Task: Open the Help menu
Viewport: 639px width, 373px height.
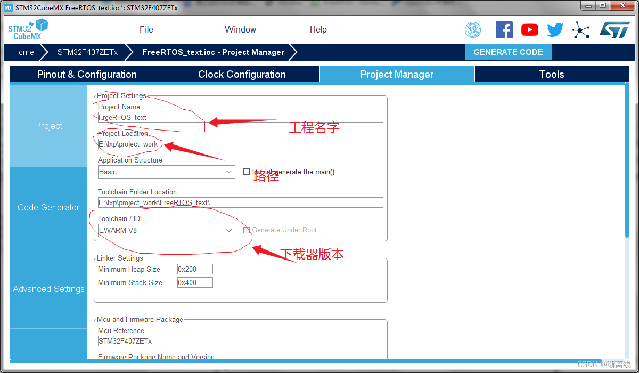Action: coord(318,30)
